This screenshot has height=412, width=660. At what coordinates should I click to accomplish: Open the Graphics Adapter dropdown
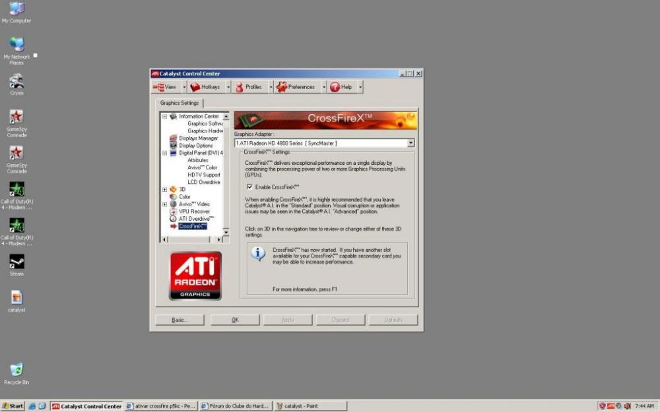[x=411, y=143]
